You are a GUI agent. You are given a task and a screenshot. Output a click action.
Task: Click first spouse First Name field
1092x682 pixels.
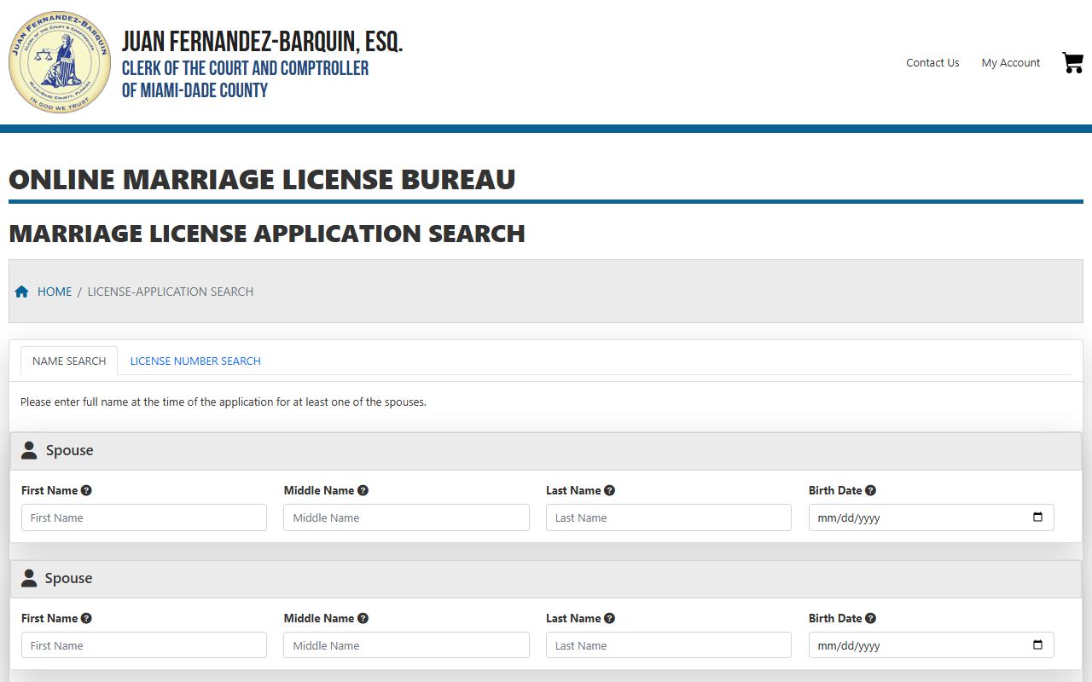click(144, 517)
